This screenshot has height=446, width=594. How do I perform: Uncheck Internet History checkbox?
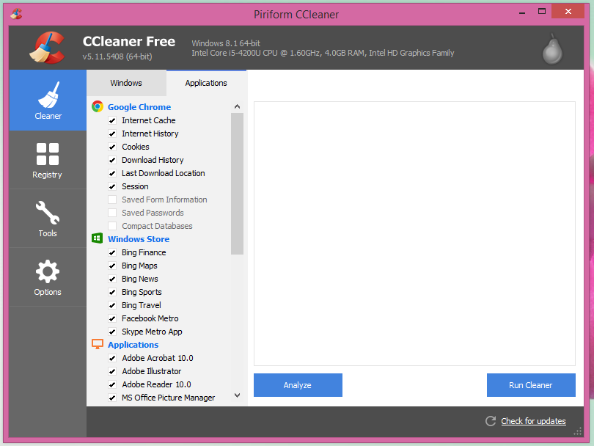point(112,134)
